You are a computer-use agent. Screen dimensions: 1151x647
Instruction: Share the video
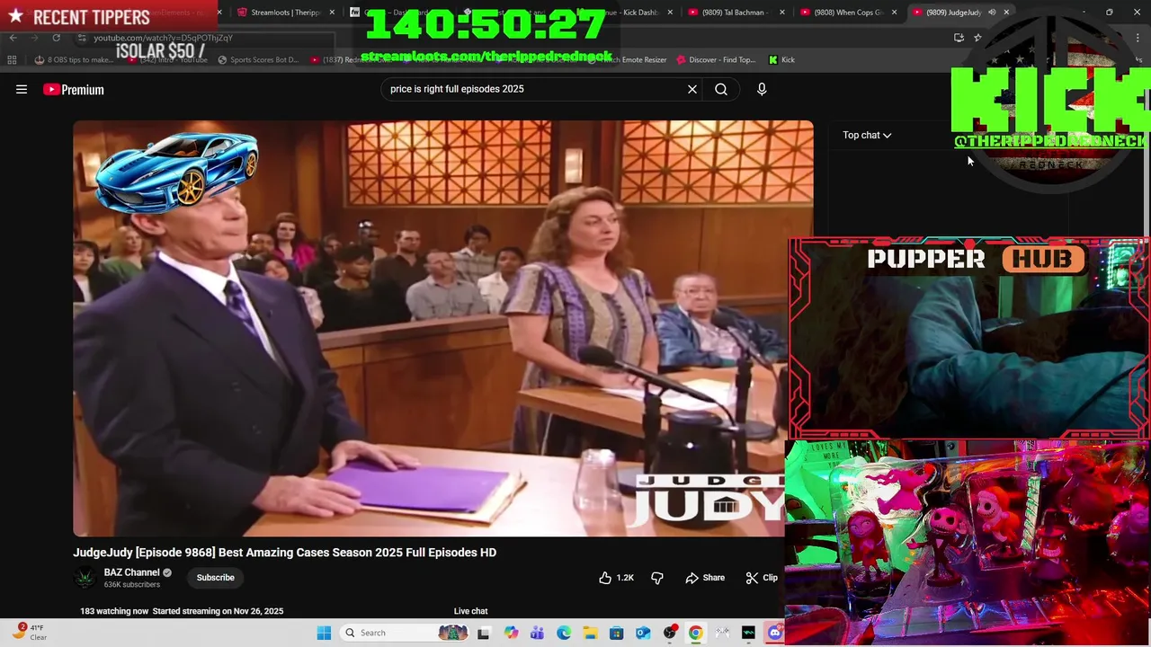coord(705,578)
